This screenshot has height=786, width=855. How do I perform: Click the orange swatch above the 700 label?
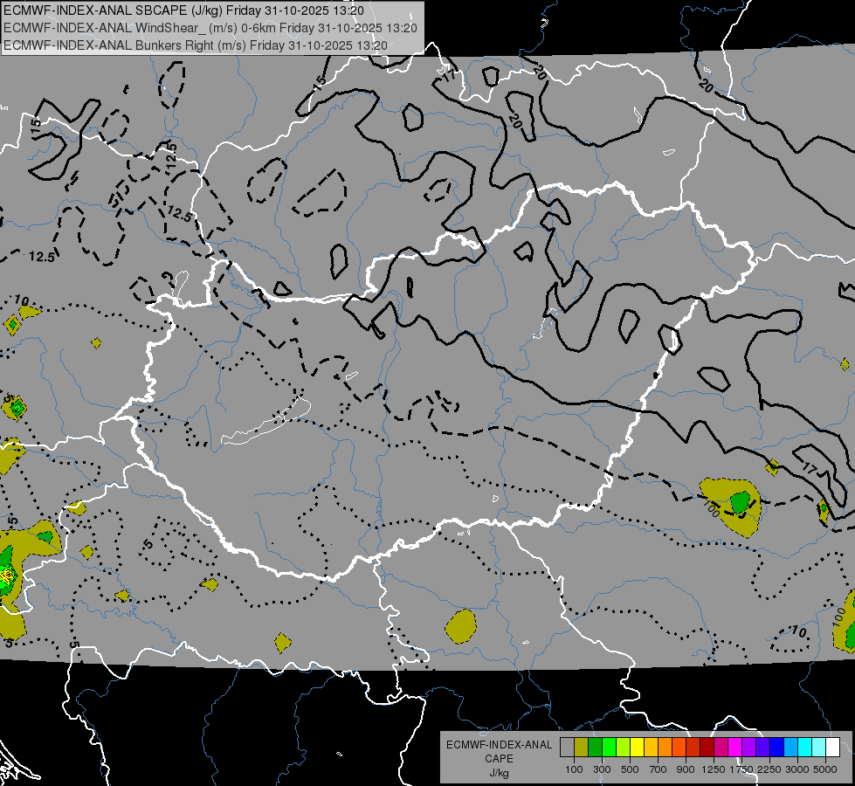[665, 748]
